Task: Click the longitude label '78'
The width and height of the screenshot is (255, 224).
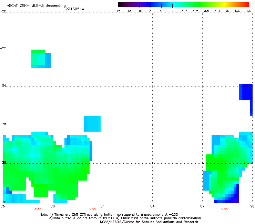Action: 53,206
